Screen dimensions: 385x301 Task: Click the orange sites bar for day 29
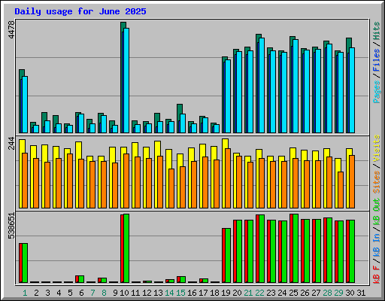[x=341, y=190]
